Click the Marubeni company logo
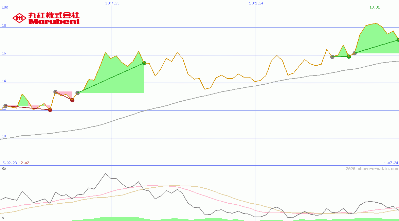The image size is (399, 221). 46,18
